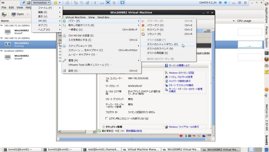Collapse the 192.168.72.10 (QEMU) connection
Screen dimensions: 269x152
(x=2, y=26)
